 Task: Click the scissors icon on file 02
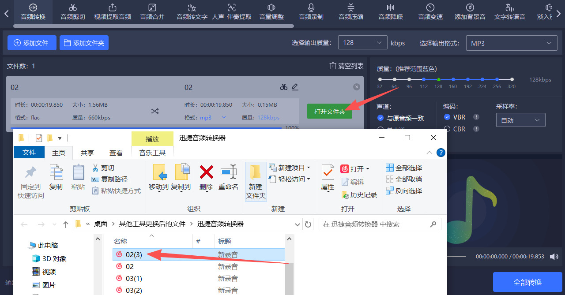(284, 87)
